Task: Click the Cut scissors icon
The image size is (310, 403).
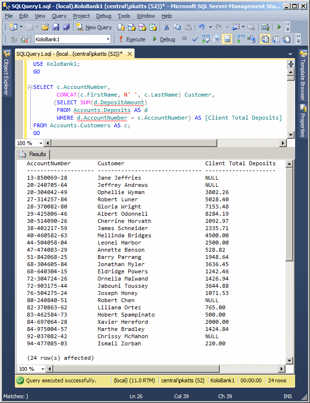Action: tap(166, 27)
